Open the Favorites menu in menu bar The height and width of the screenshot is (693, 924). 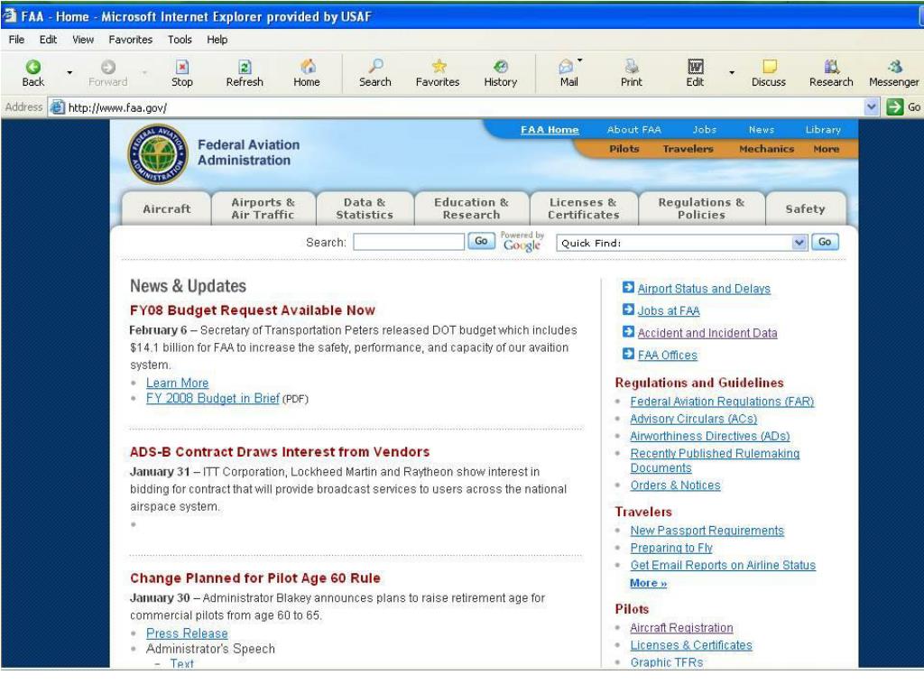pos(130,40)
